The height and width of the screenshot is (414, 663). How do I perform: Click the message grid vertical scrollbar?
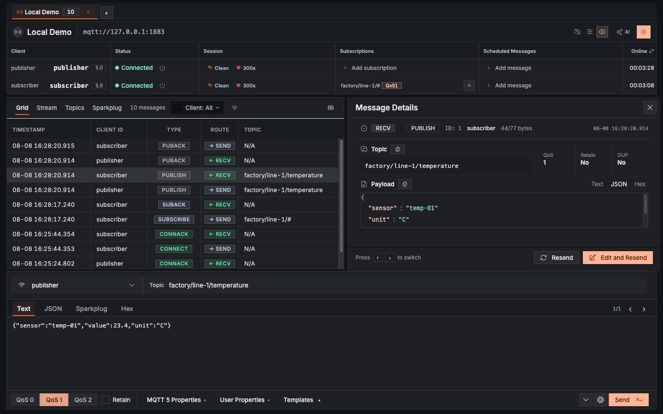point(341,196)
